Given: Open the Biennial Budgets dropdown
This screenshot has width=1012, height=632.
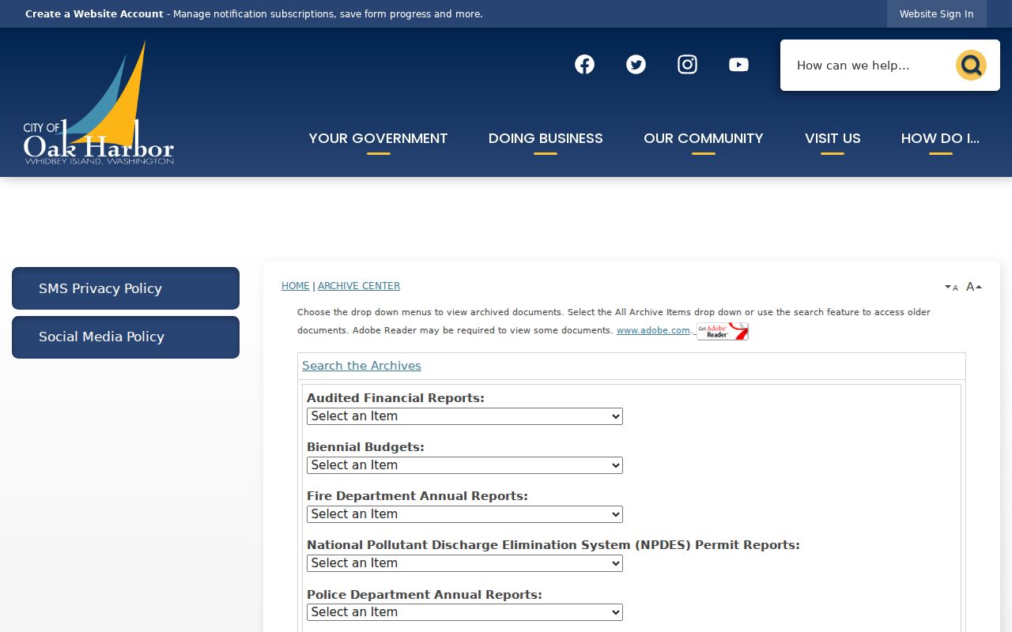Looking at the screenshot, I should pos(465,465).
